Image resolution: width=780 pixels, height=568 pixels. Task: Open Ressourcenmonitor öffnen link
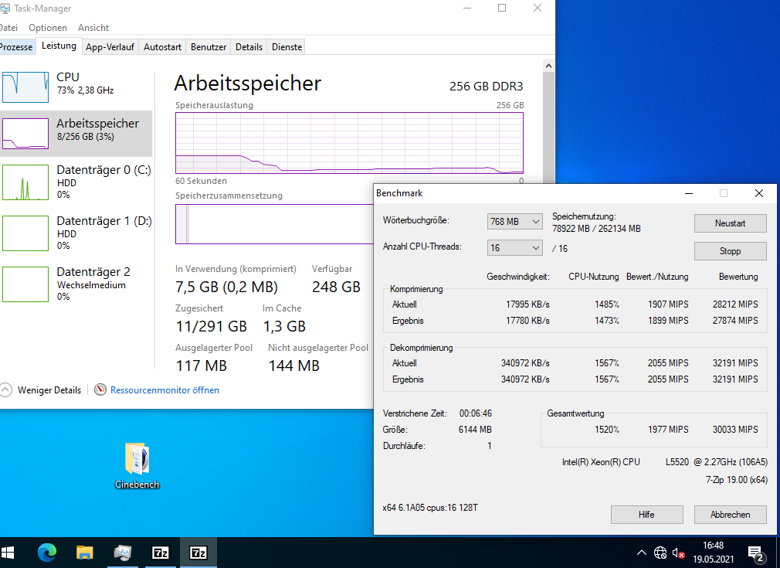click(x=164, y=389)
